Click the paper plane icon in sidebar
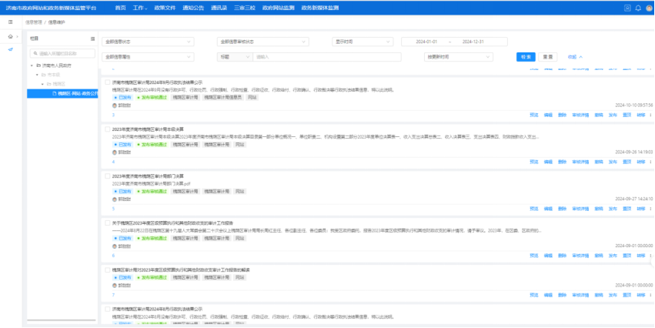 [10, 49]
